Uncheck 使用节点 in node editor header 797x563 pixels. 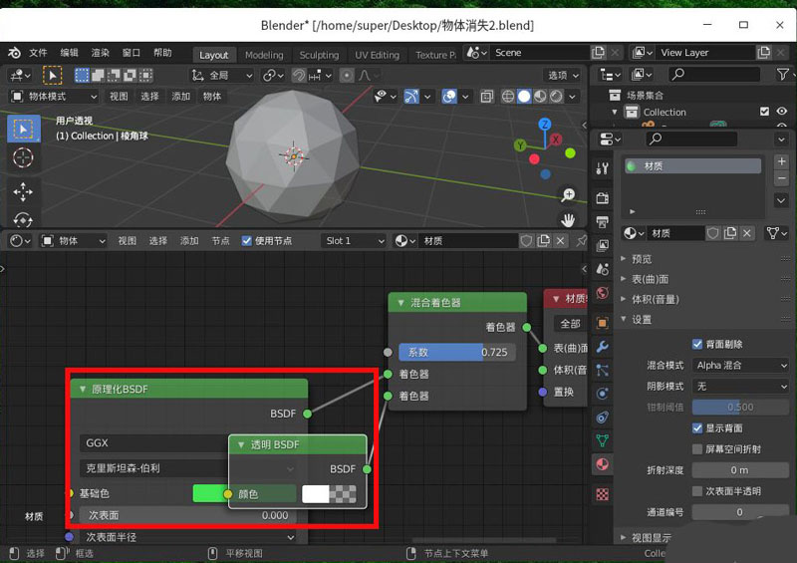click(247, 241)
